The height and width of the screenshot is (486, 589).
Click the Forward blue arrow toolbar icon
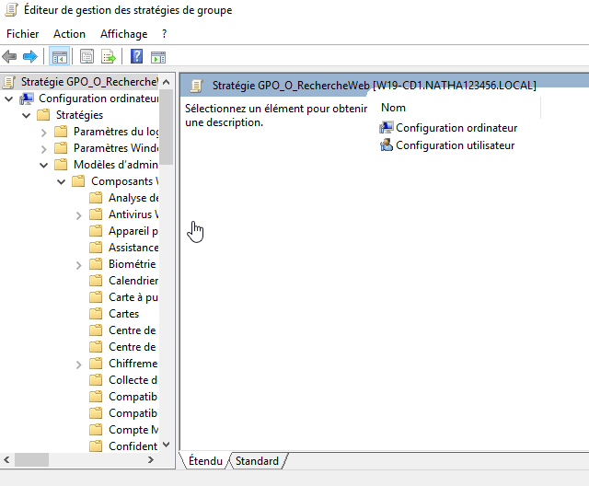click(x=30, y=57)
